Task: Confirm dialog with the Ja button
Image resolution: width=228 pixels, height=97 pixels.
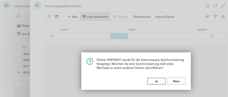Action: coord(156,81)
